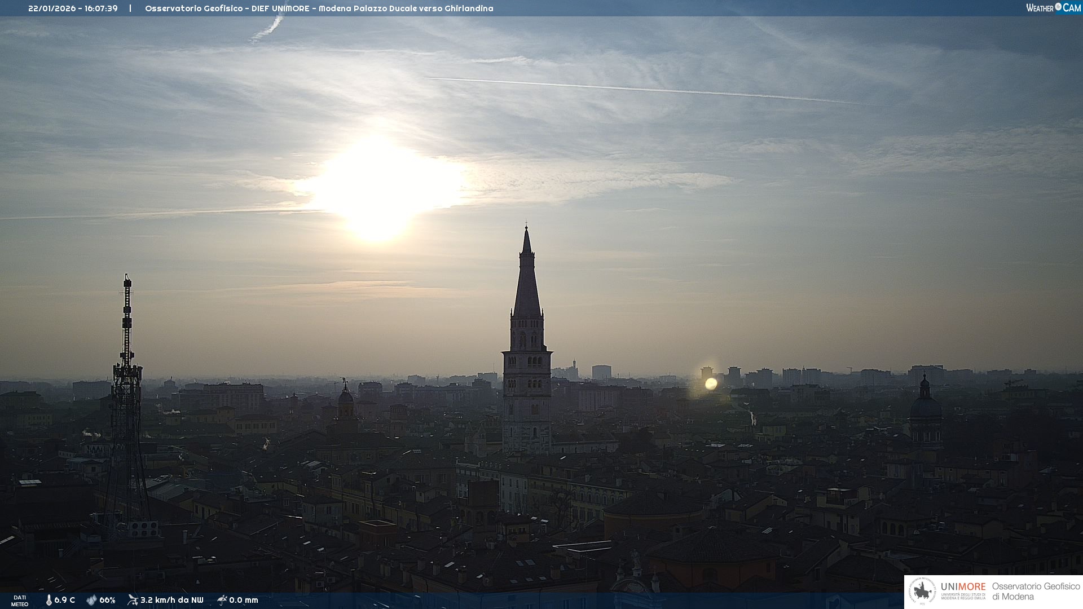Click the DATI METEO label
Viewport: 1083px width, 609px height.
click(20, 601)
